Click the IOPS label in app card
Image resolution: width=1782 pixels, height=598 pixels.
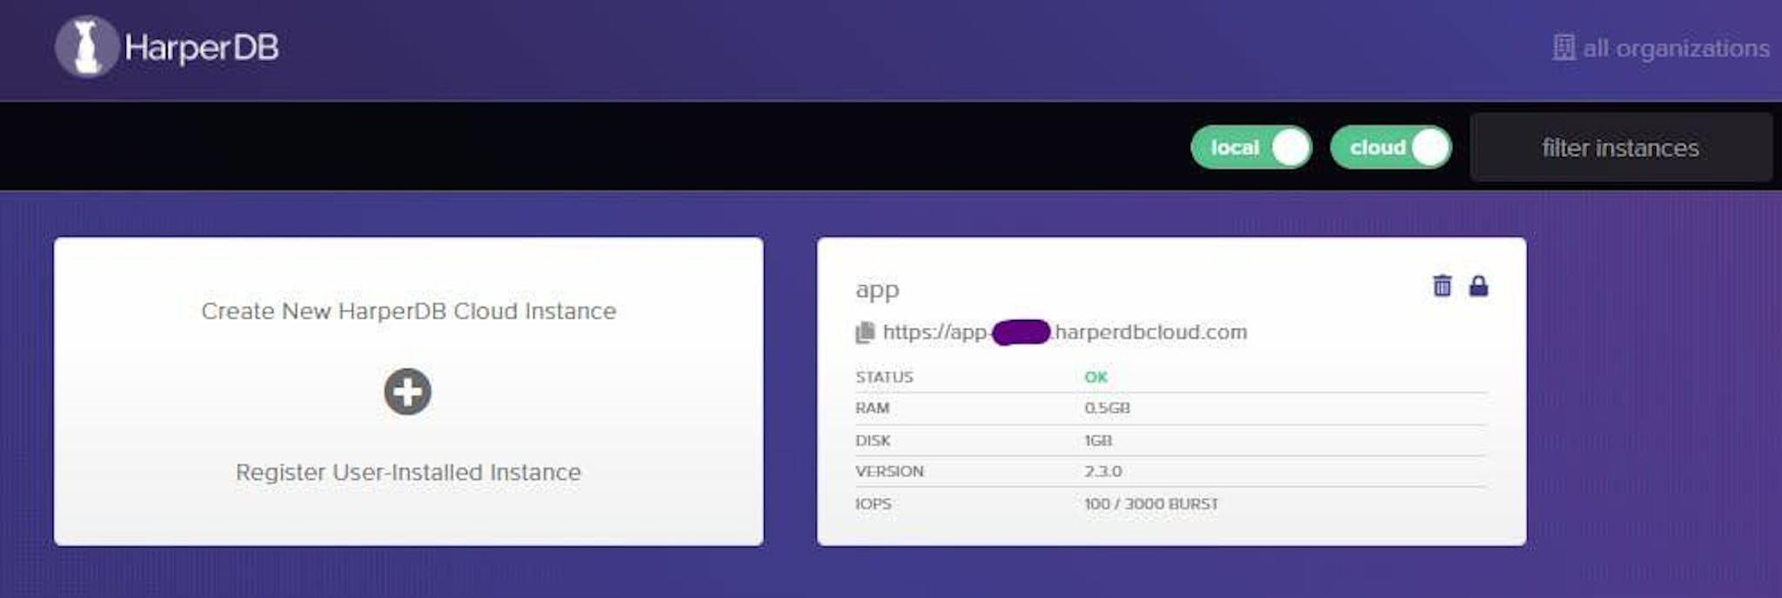(x=873, y=503)
